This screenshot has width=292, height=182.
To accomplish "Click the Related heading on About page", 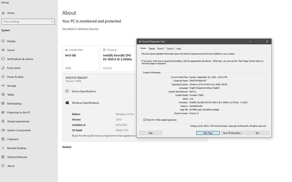I will click(x=67, y=147).
